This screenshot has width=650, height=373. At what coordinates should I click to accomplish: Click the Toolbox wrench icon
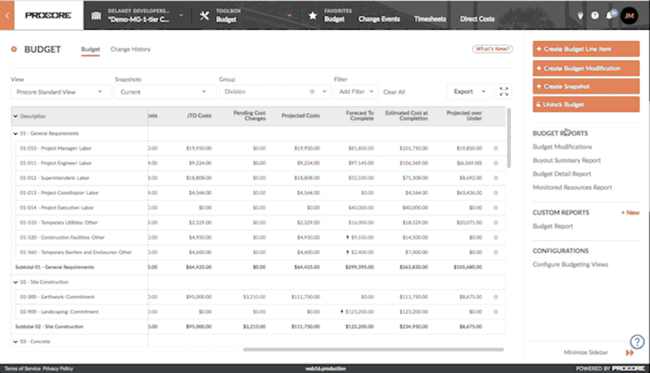(204, 16)
